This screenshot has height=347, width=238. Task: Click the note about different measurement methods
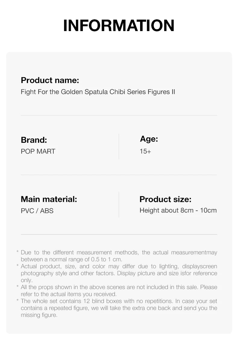point(119,256)
